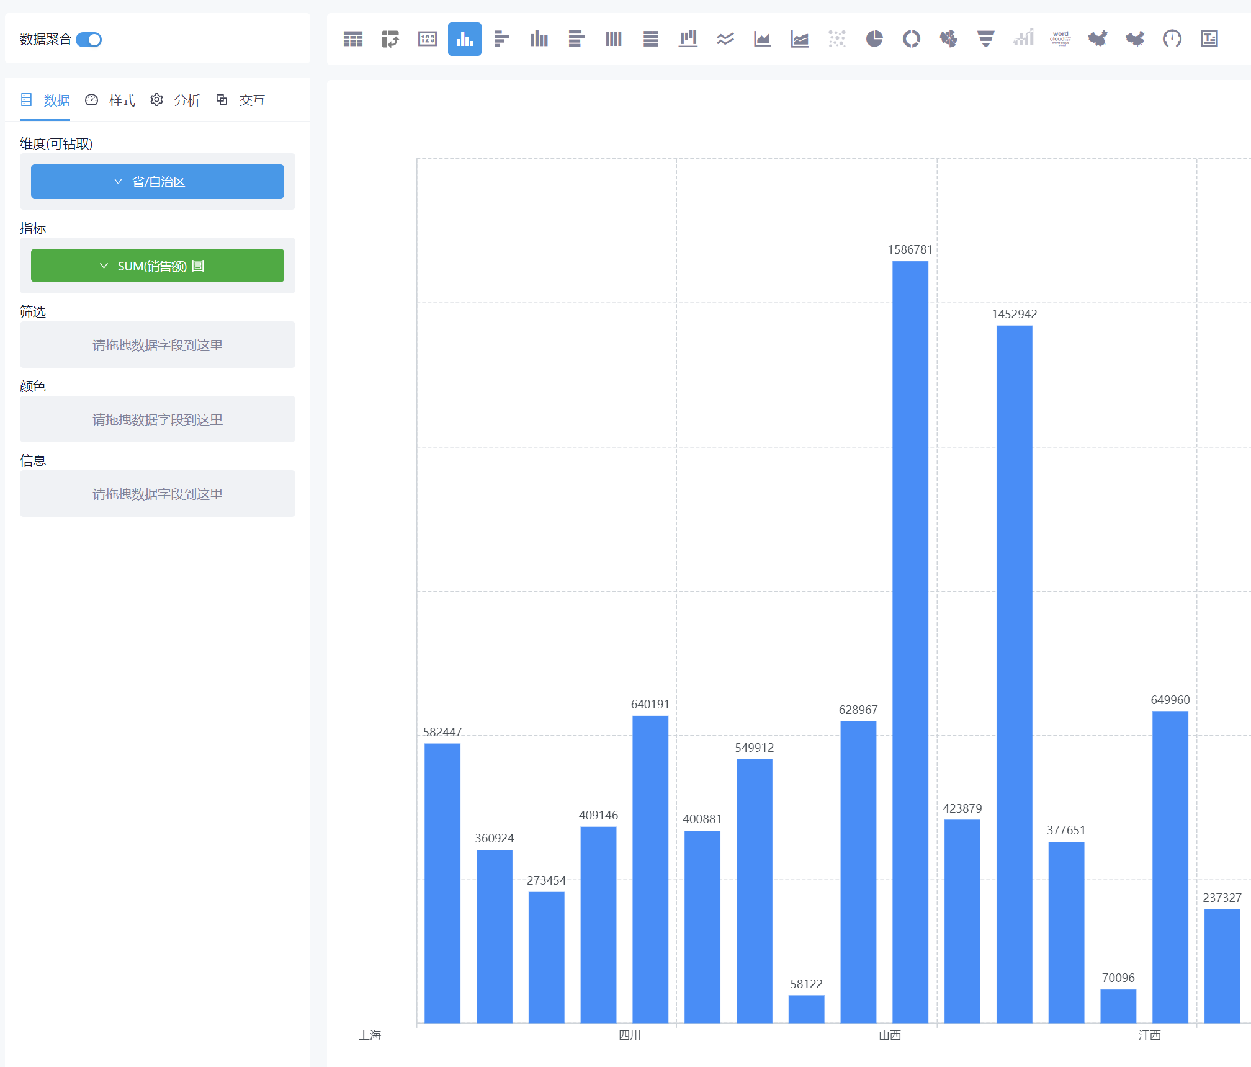Switch to the 样式 tab
Viewport: 1251px width, 1067px height.
(x=110, y=100)
